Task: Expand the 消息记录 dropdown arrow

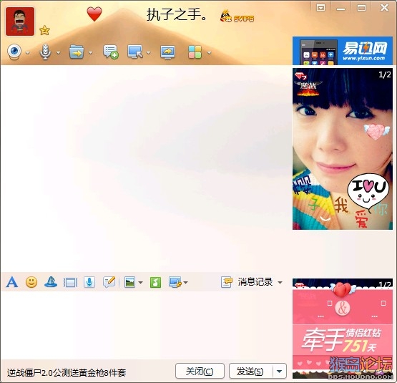Action: 280,282
